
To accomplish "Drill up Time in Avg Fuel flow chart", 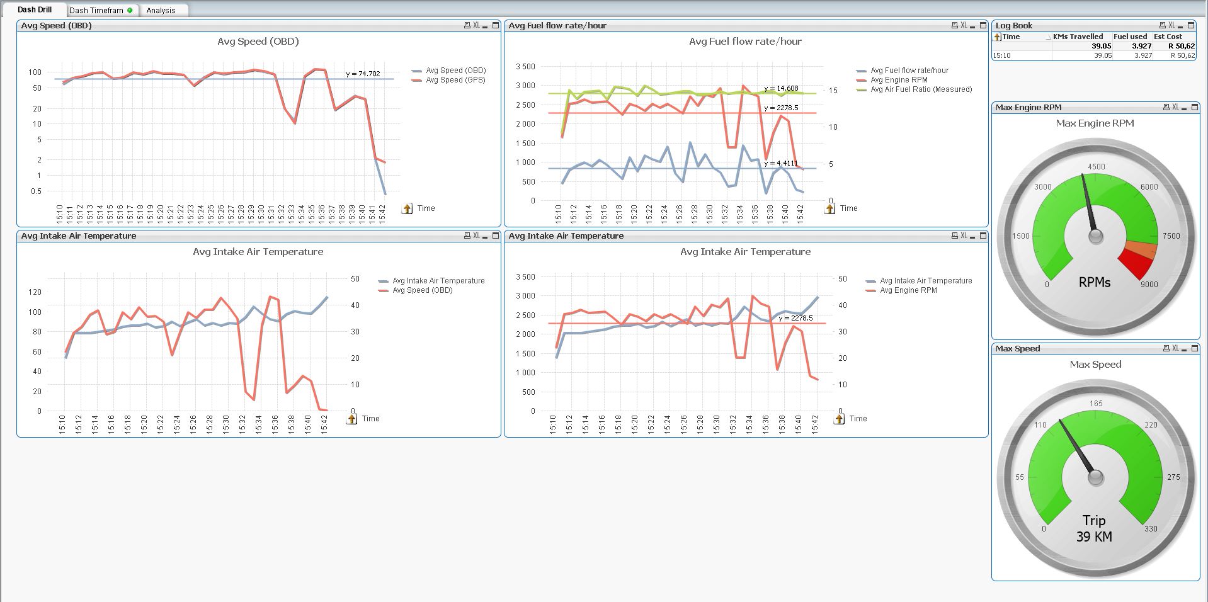I will [x=829, y=208].
